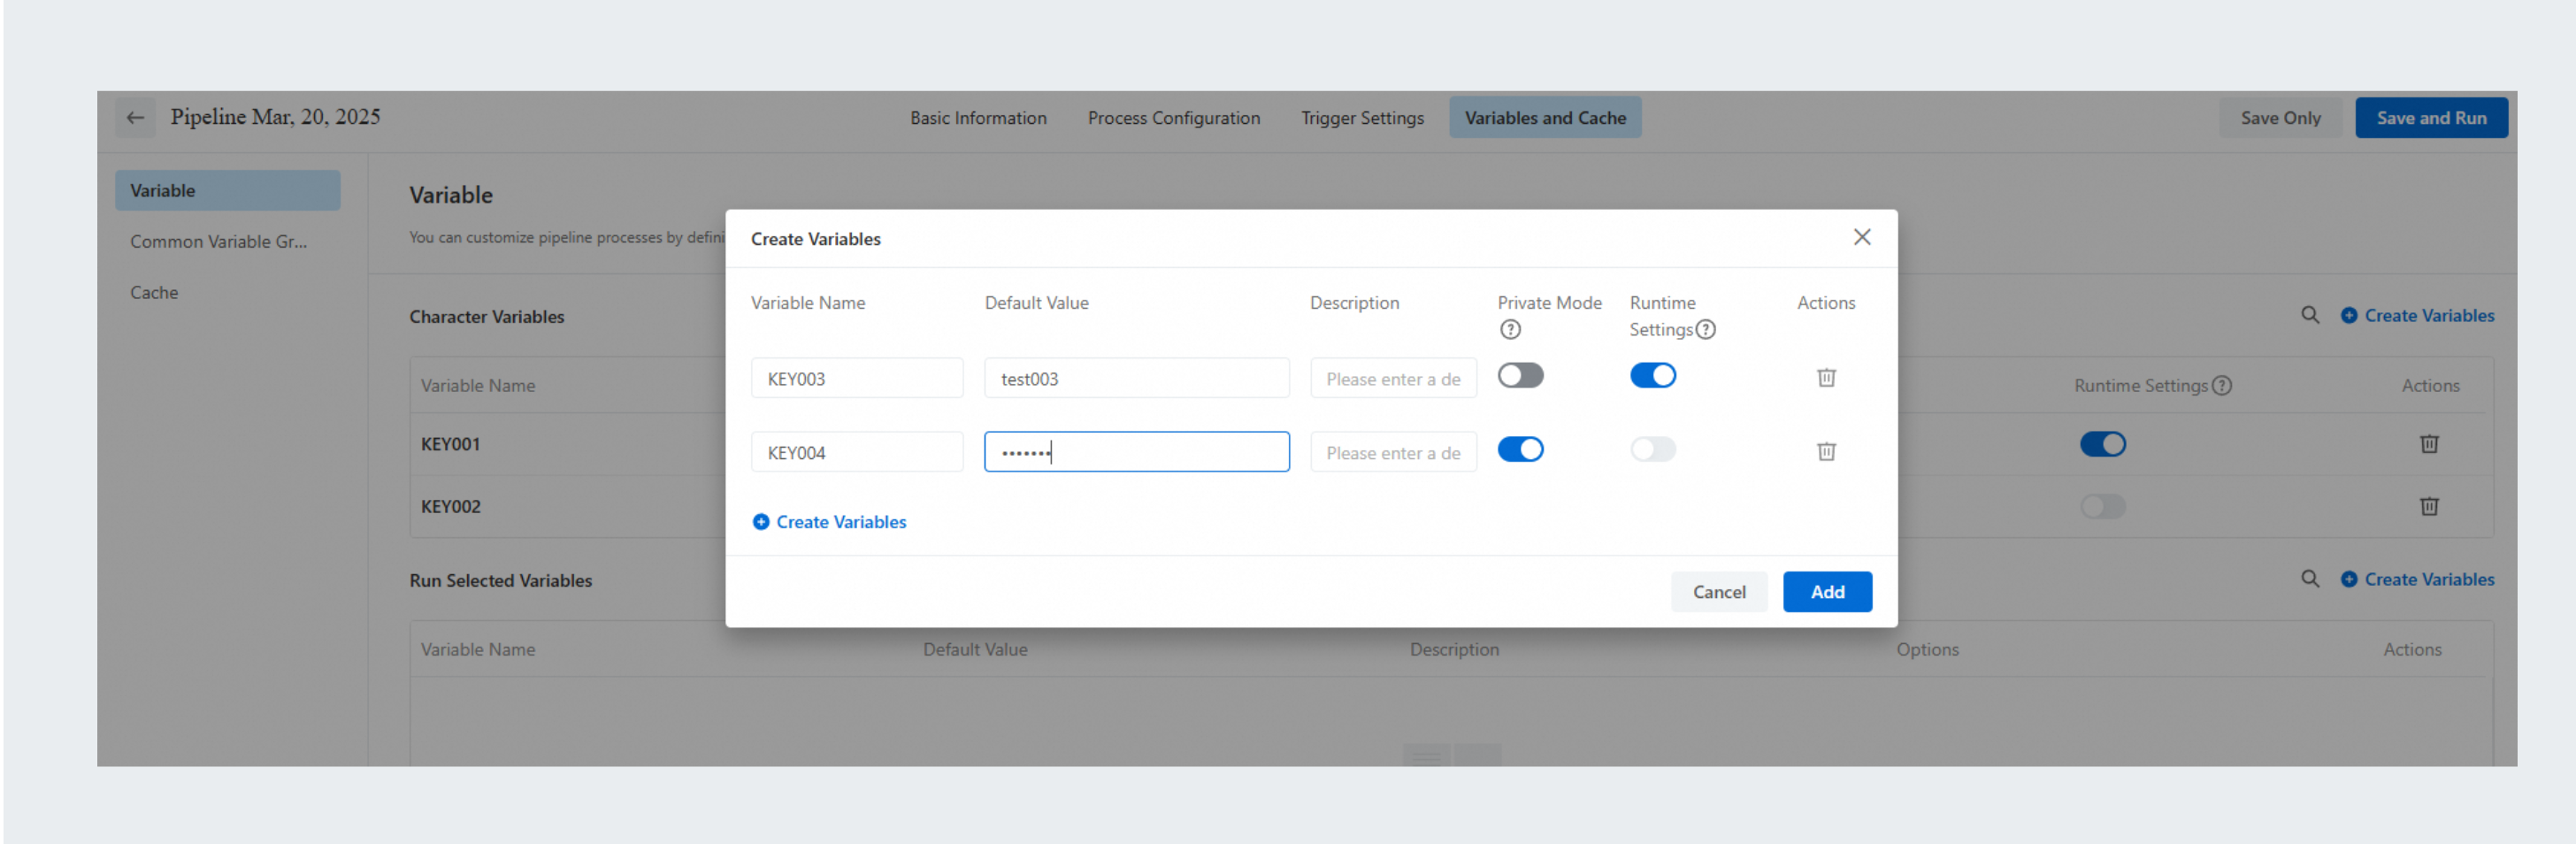
Task: Search Character Variables with magnifier icon
Action: [x=2310, y=316]
